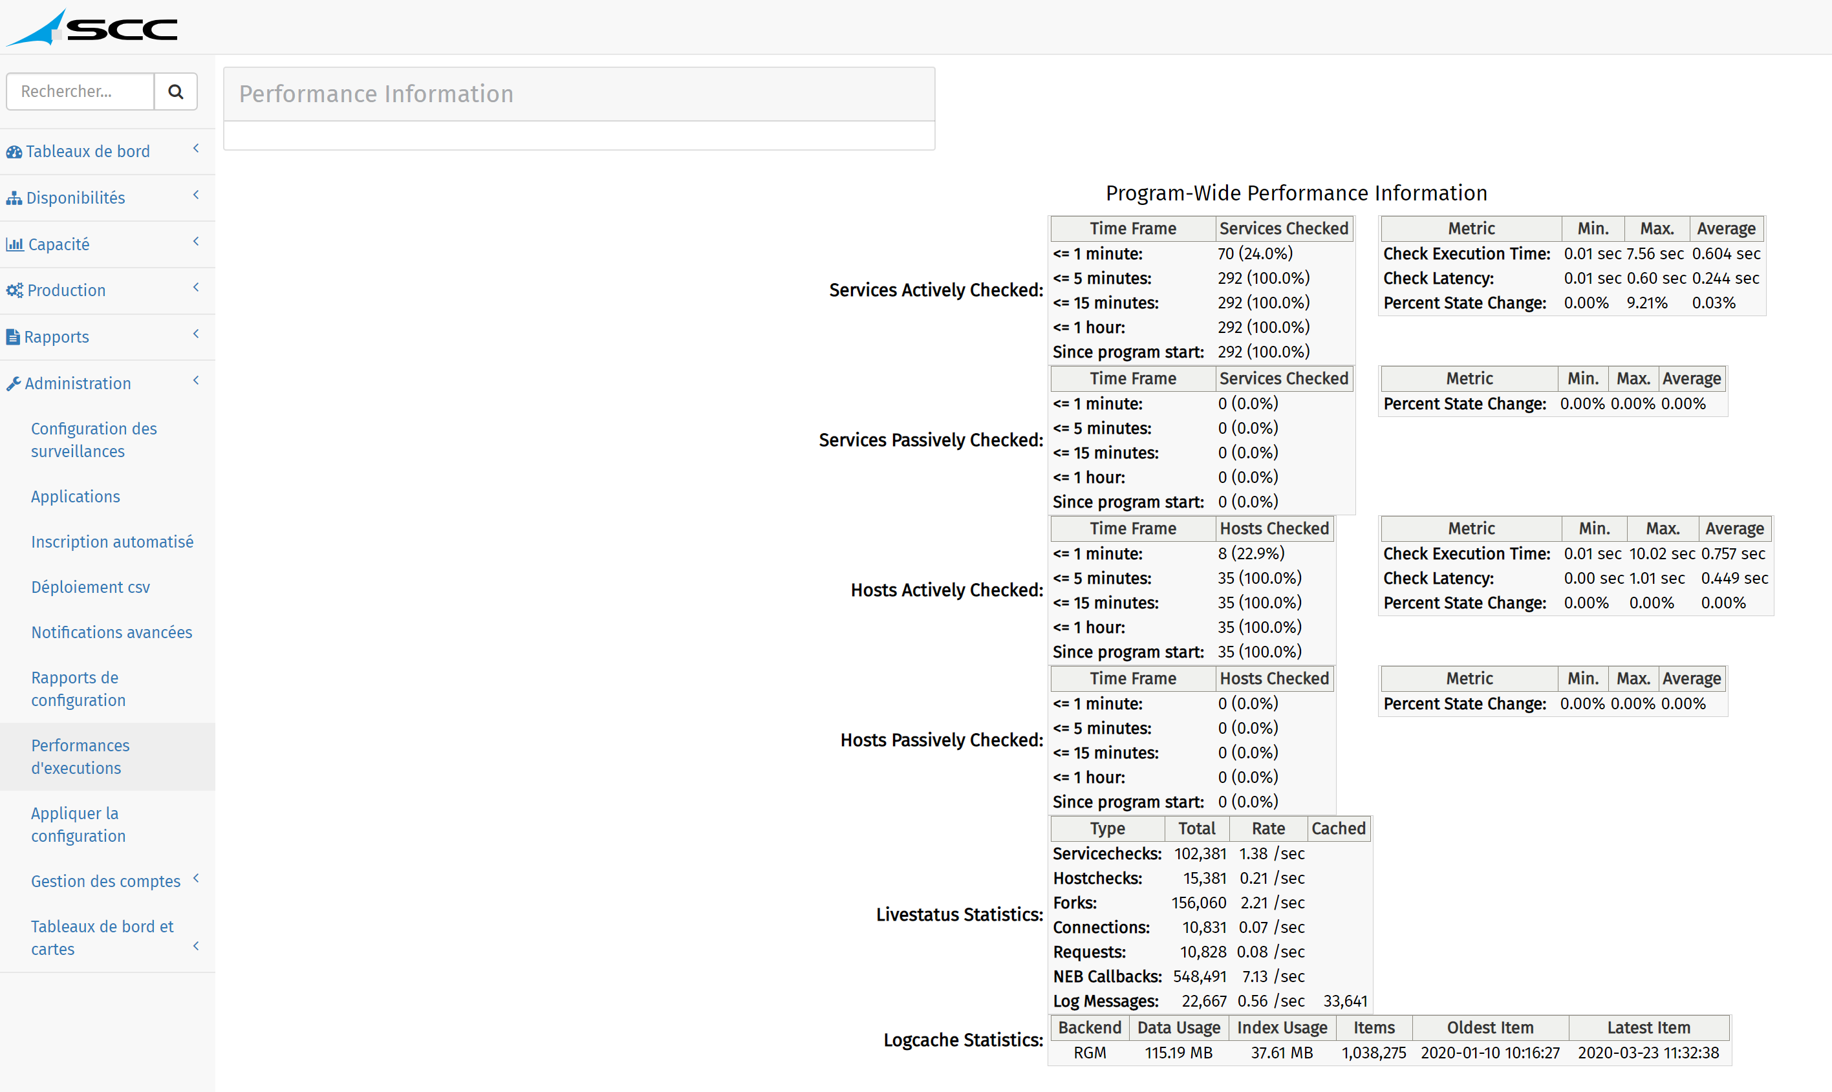Click the 0.604 sec average value

pos(1726,254)
